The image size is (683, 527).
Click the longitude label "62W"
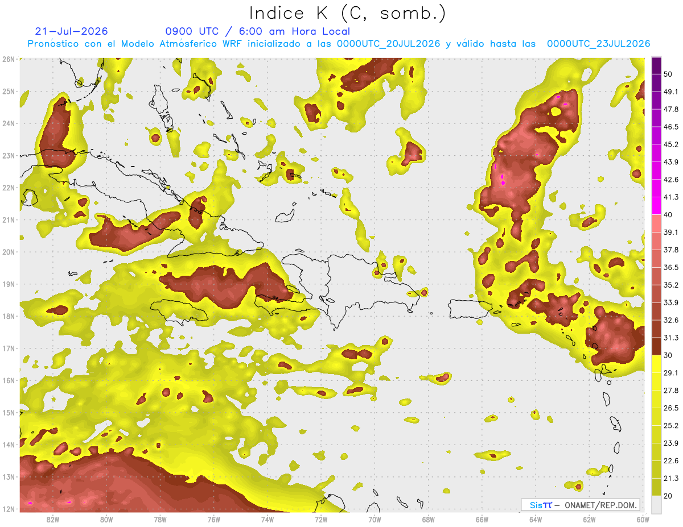coord(589,520)
